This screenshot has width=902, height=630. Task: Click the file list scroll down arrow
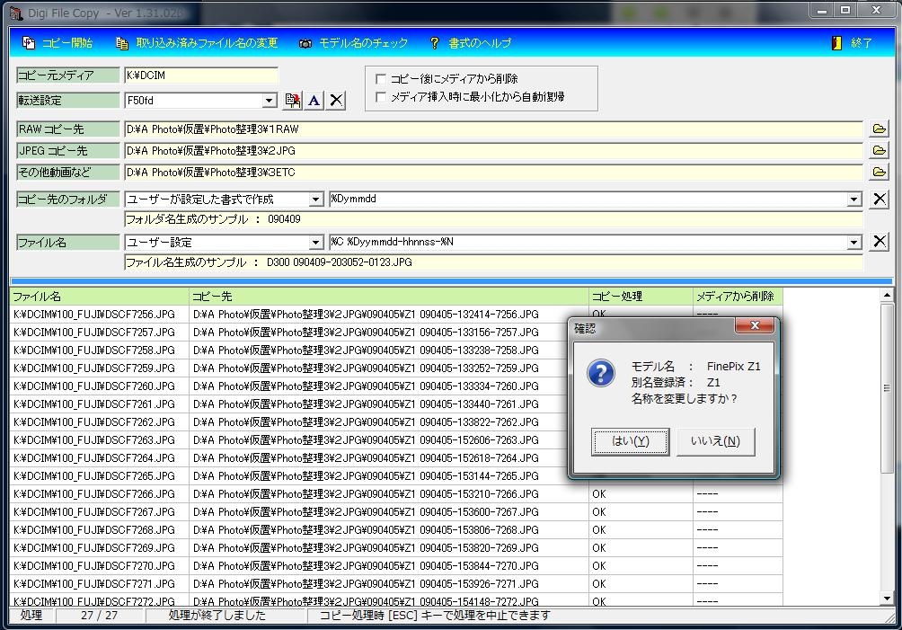(x=887, y=599)
